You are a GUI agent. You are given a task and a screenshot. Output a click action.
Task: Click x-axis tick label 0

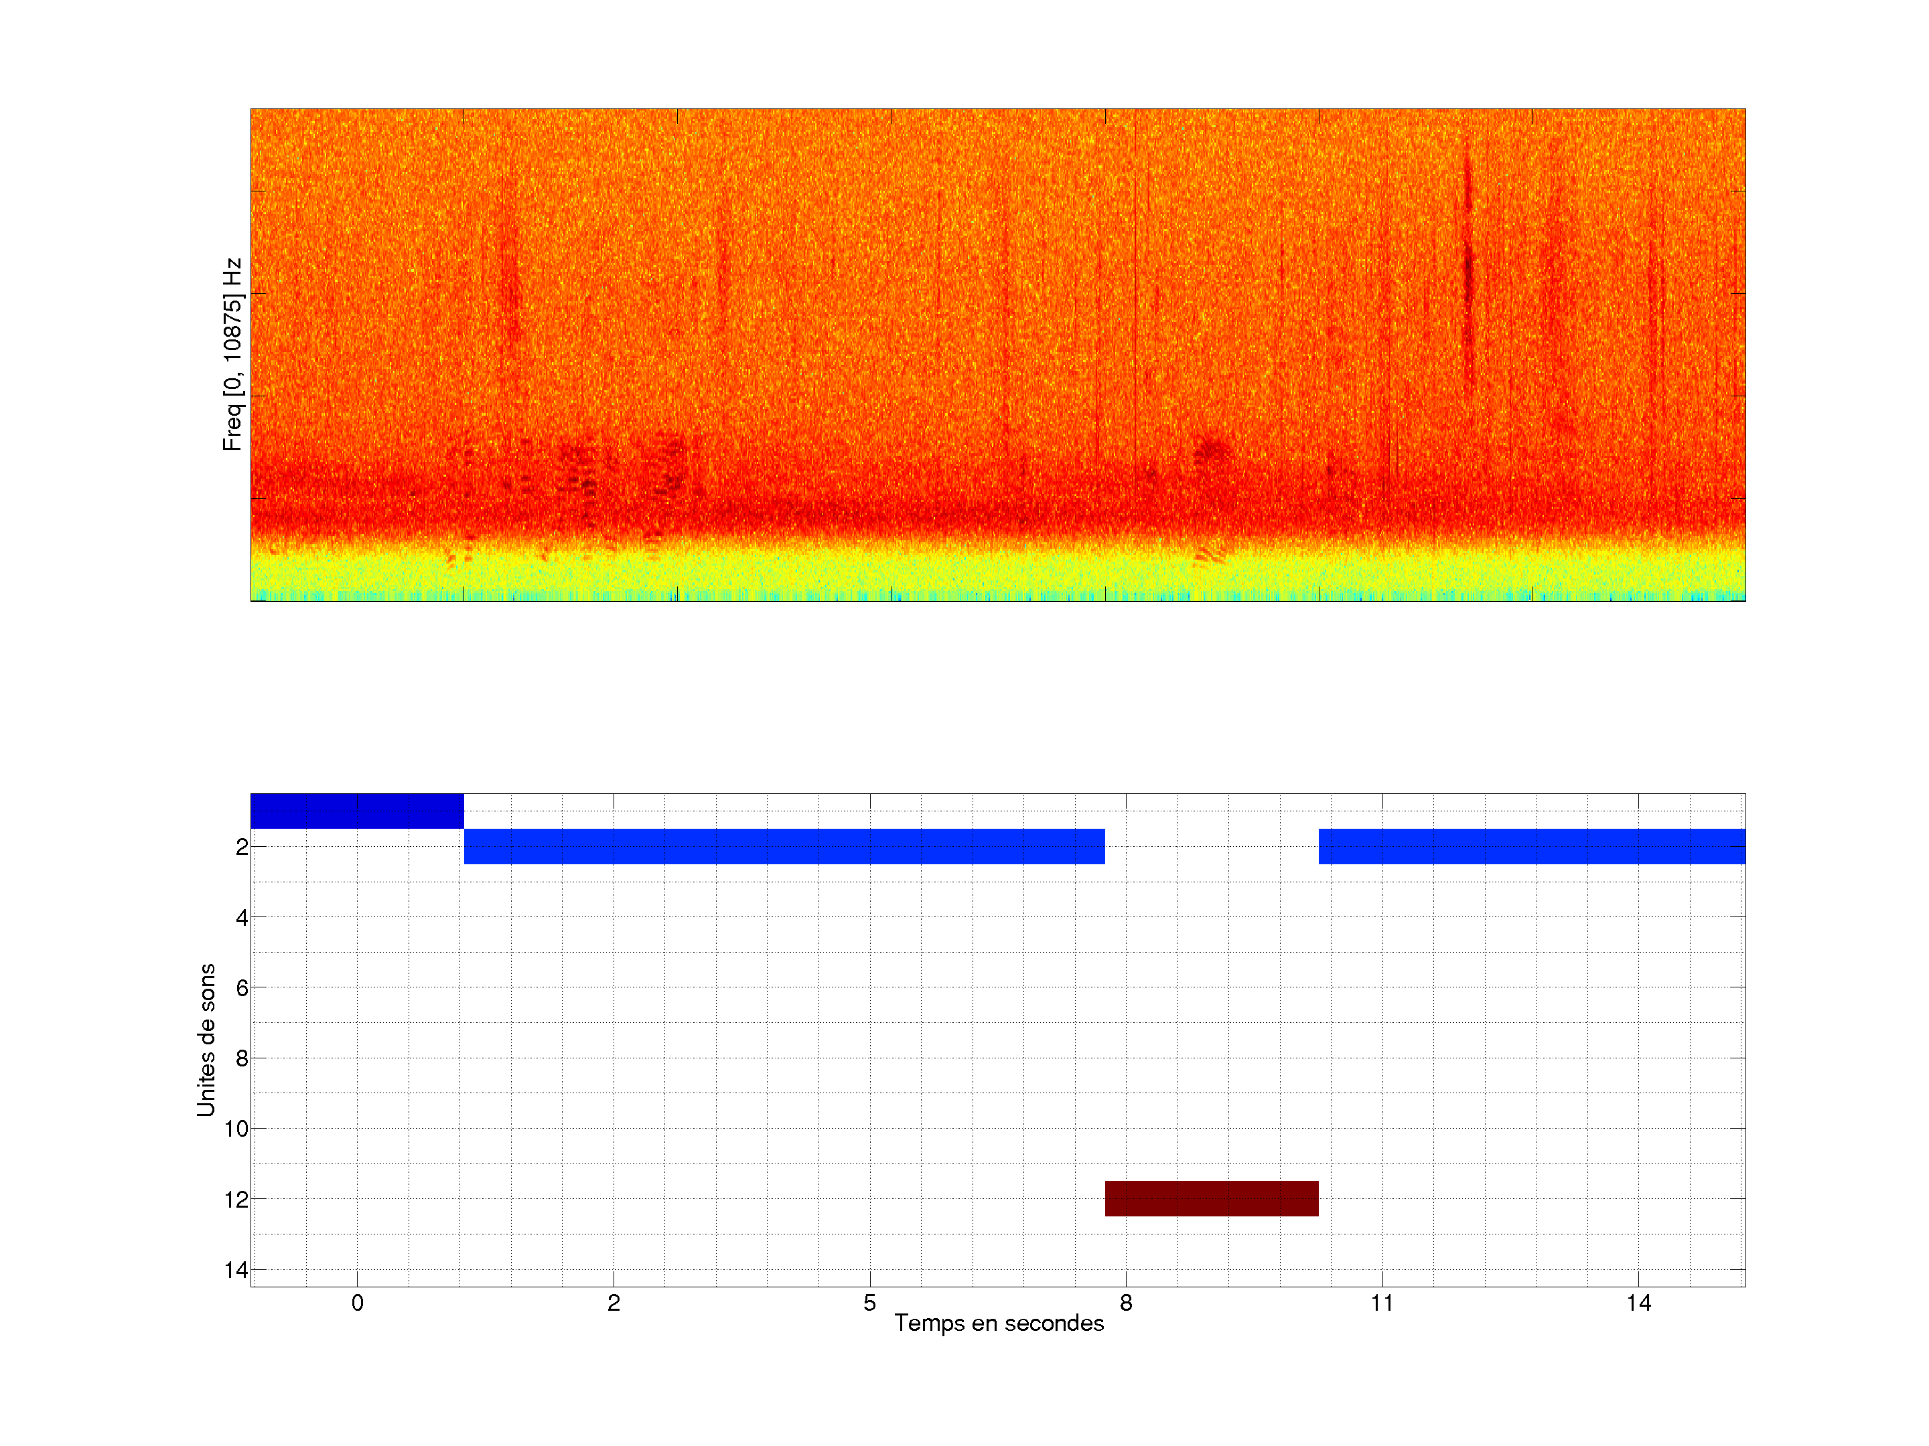pos(357,1303)
